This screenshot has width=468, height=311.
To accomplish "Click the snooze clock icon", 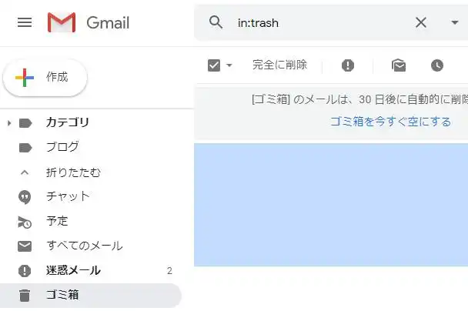I will tap(437, 65).
